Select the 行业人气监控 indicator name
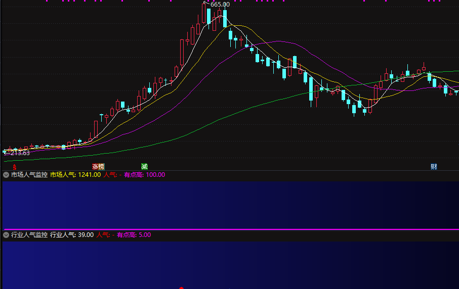The width and height of the screenshot is (459, 289). pyautogui.click(x=29, y=235)
